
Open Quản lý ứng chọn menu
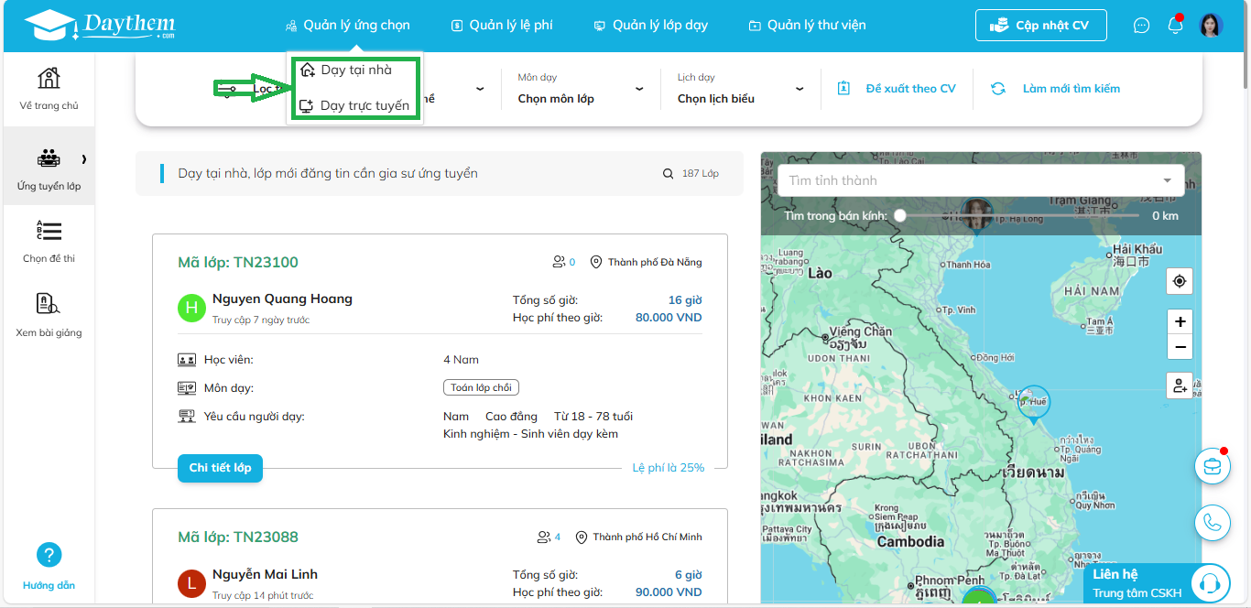[x=347, y=26]
